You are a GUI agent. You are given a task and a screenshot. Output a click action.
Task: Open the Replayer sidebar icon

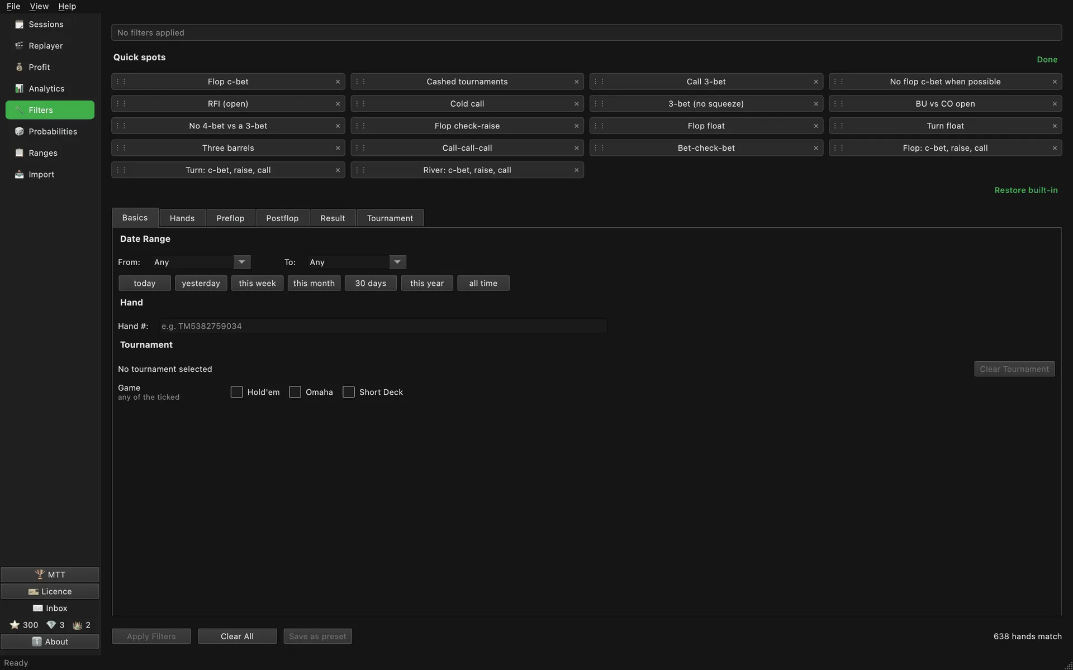click(x=20, y=46)
